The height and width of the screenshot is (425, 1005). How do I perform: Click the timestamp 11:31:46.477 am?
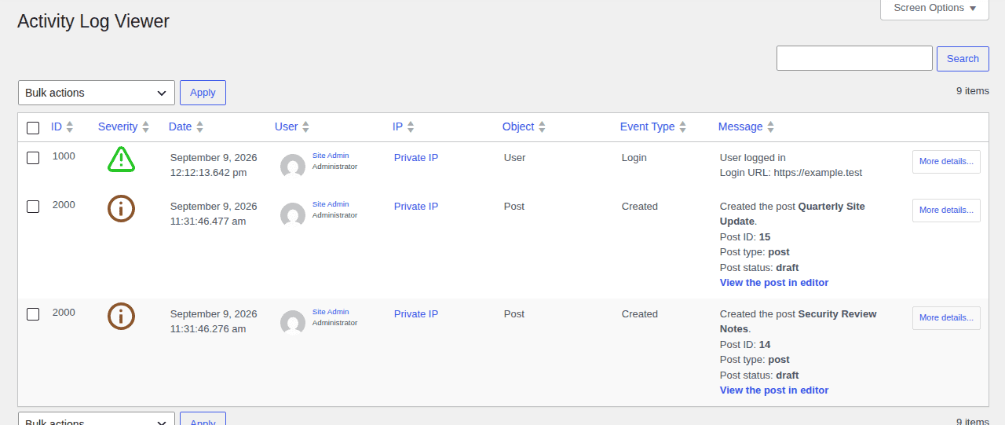pos(208,222)
